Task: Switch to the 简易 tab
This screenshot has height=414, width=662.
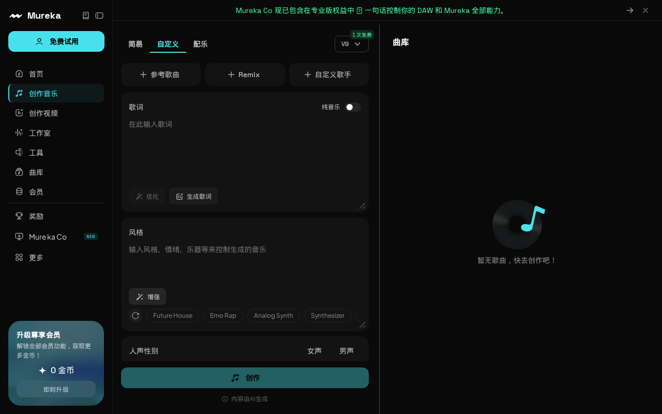Action: tap(136, 44)
